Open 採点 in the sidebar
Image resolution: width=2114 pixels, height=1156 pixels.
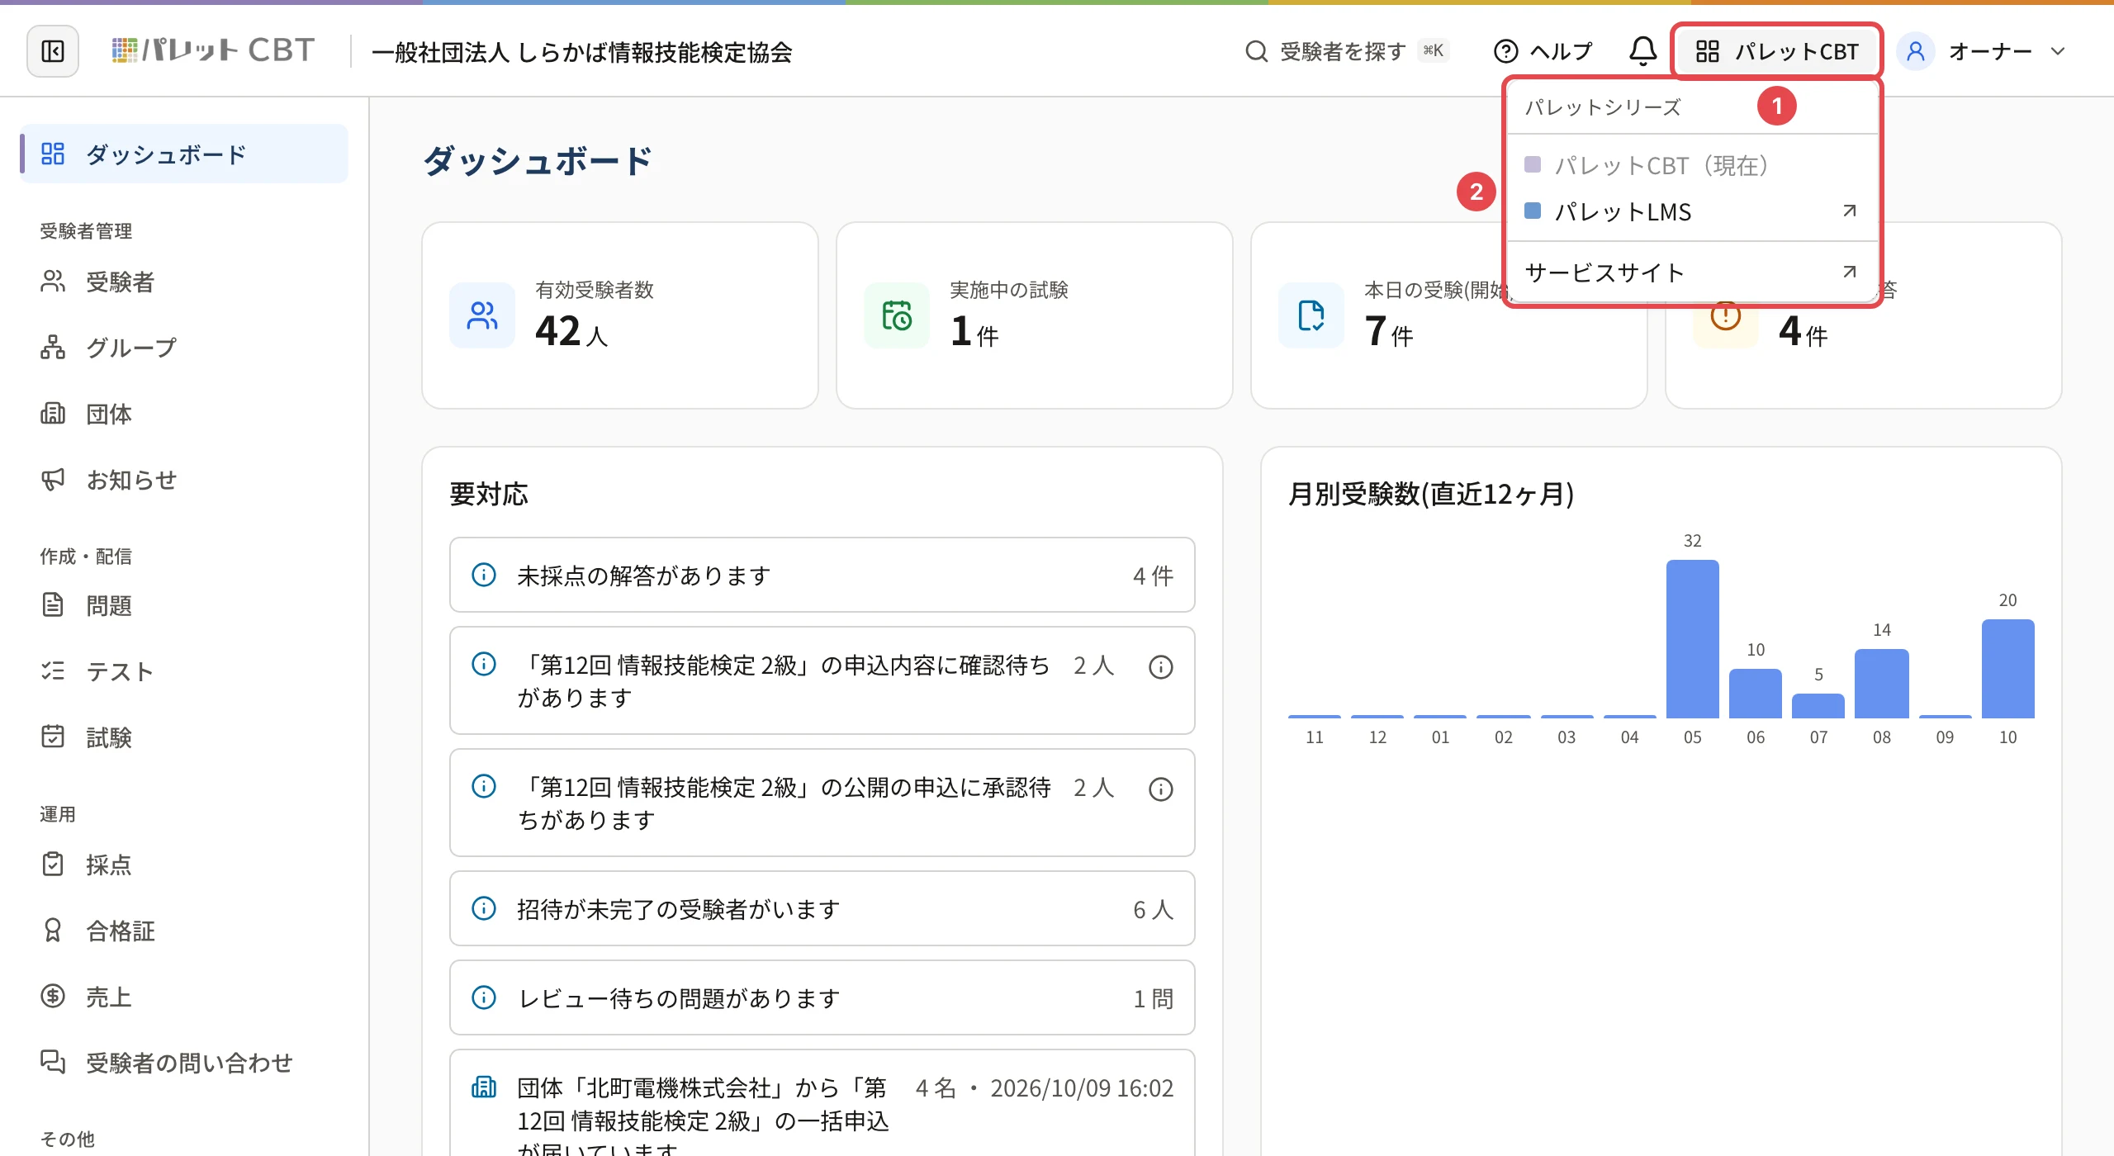185,865
